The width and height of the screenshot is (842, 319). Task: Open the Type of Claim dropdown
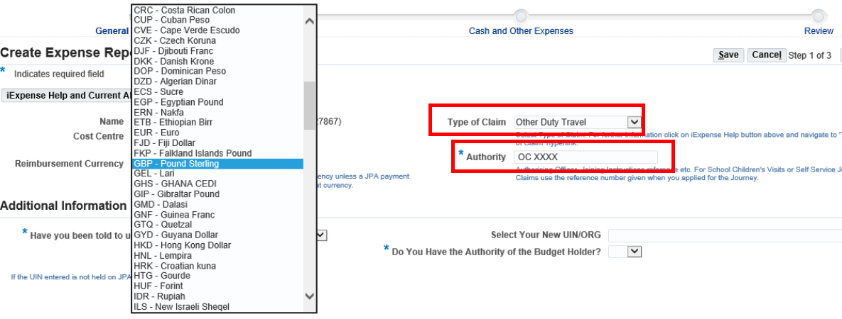(634, 122)
